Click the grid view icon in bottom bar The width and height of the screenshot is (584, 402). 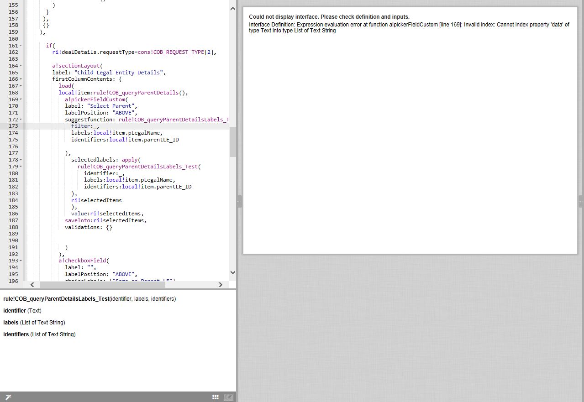pos(216,397)
